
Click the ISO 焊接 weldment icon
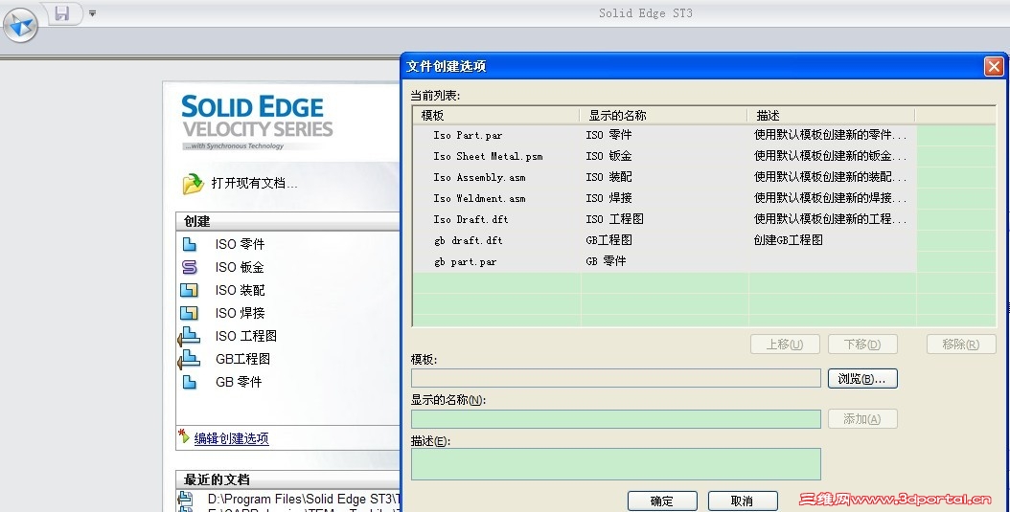coord(190,313)
